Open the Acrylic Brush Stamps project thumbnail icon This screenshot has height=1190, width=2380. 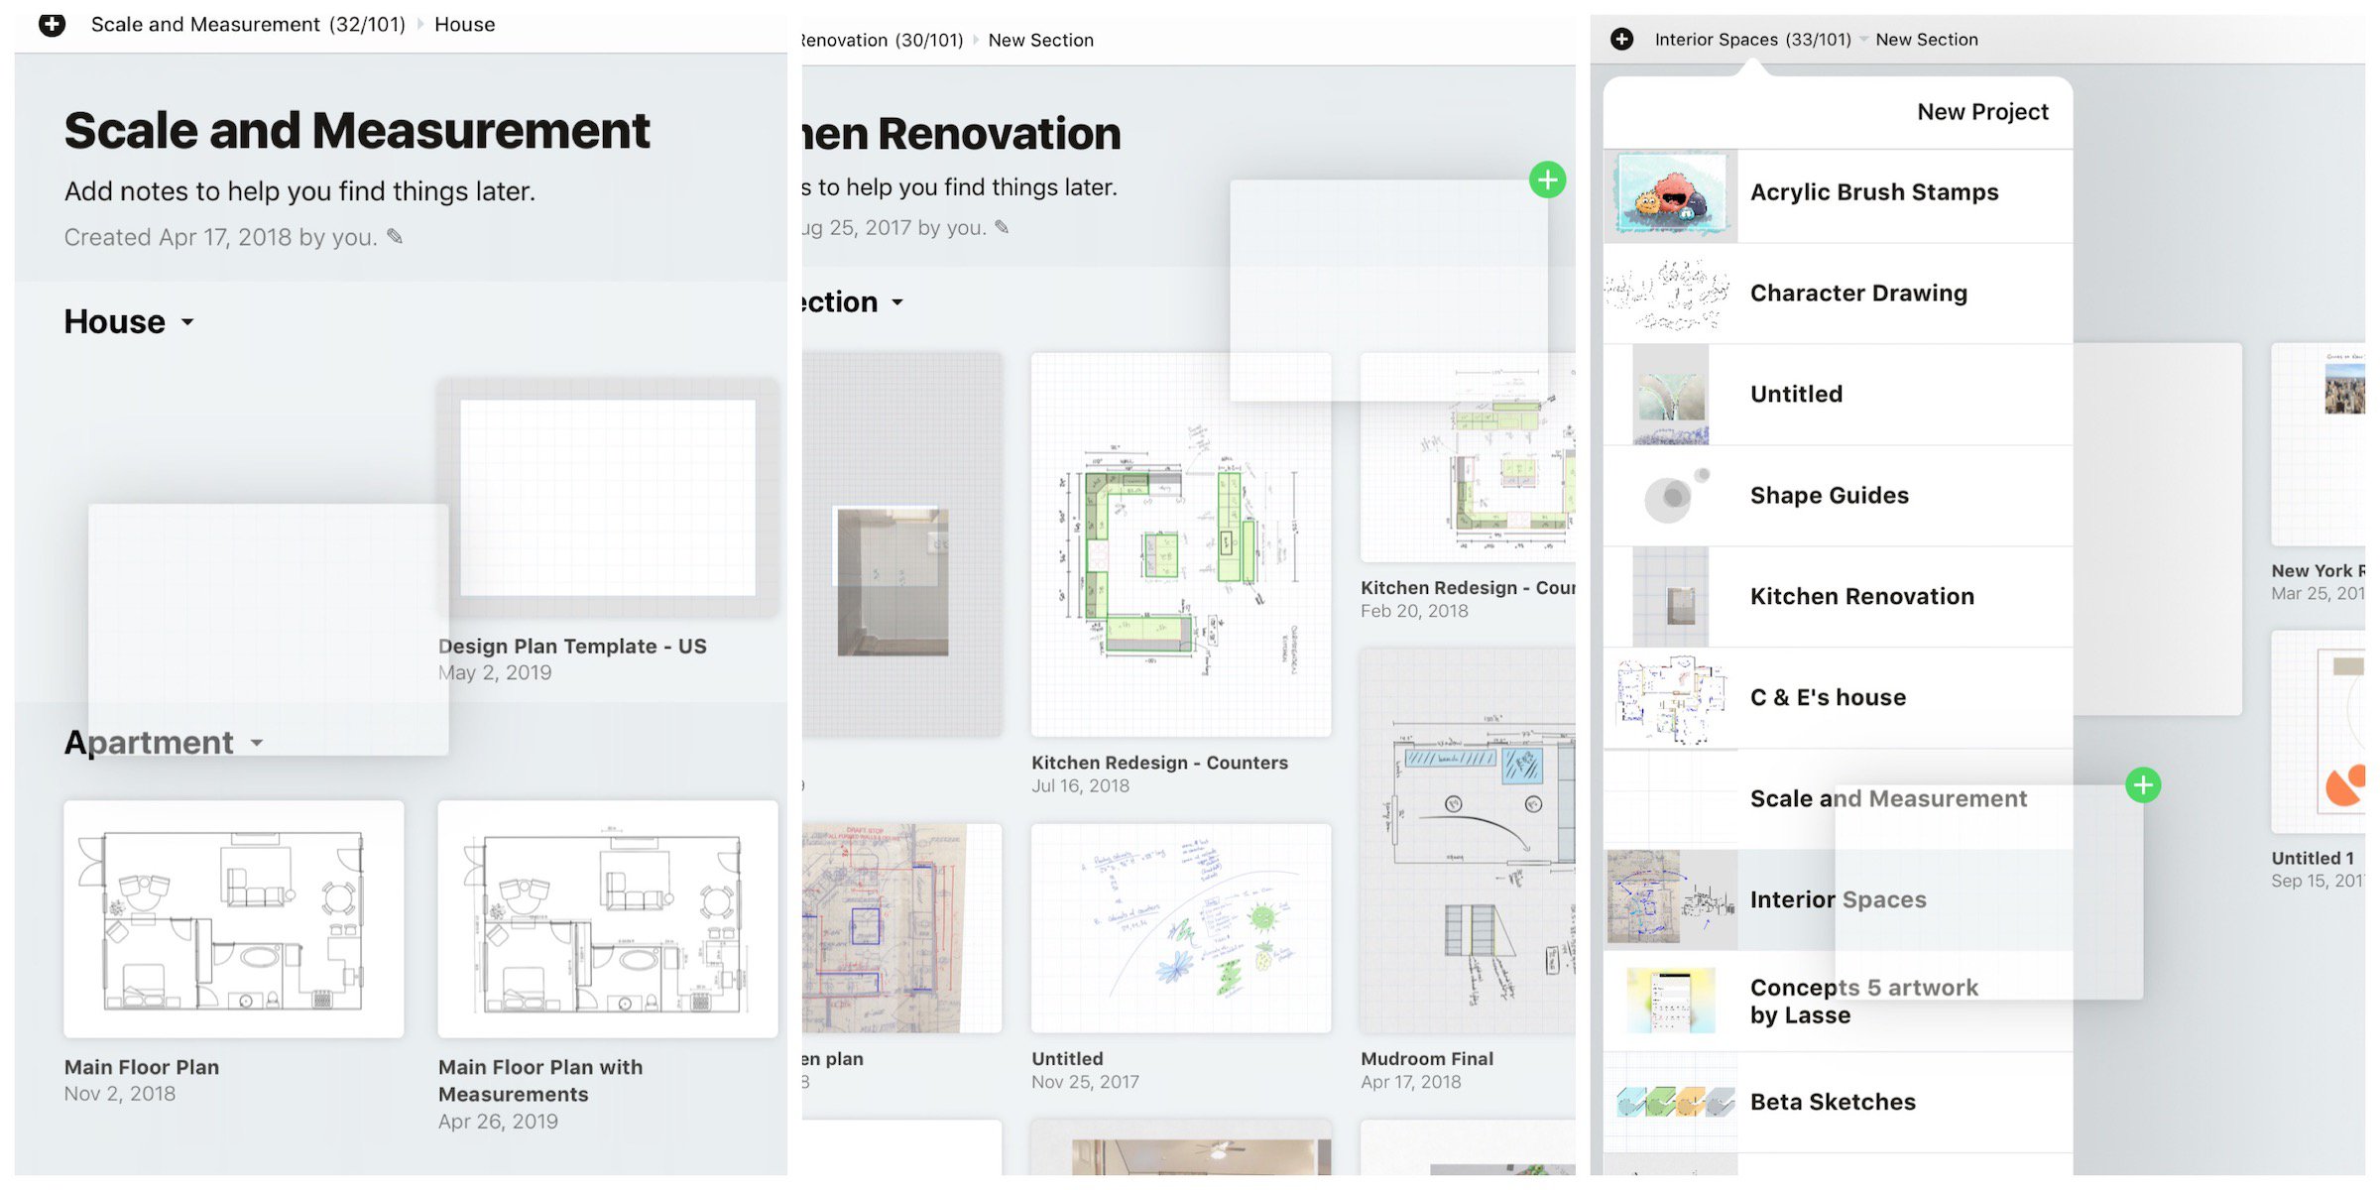(1671, 195)
